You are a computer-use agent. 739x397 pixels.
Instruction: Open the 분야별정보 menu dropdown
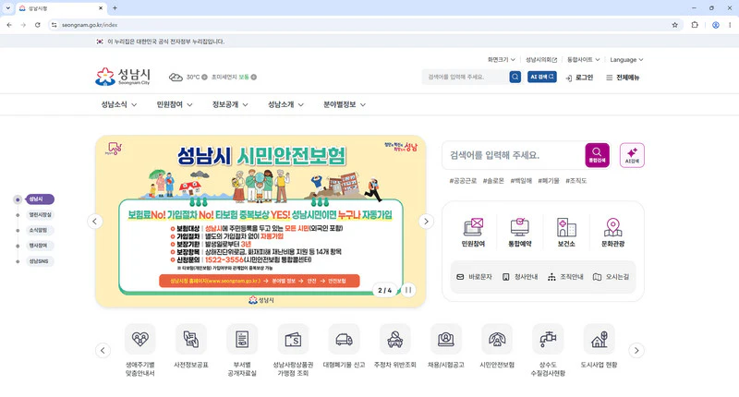pyautogui.click(x=344, y=104)
